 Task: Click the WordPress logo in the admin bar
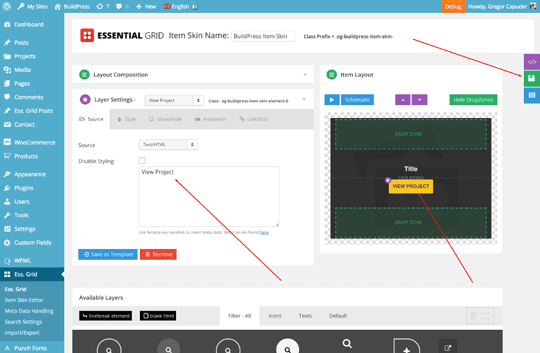click(x=7, y=6)
